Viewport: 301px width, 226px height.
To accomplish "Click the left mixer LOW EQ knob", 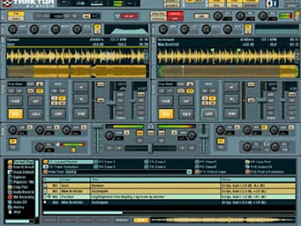I will pyautogui.click(x=13, y=130).
